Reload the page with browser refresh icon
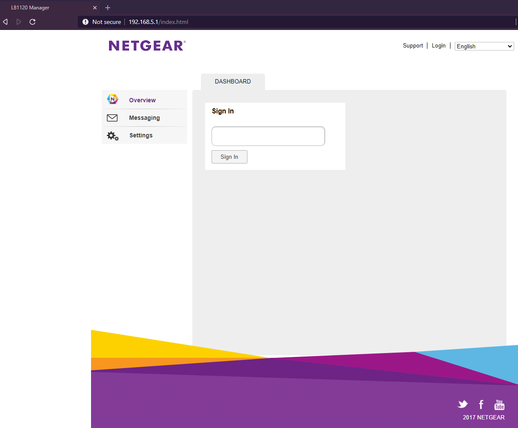Image resolution: width=518 pixels, height=428 pixels. click(x=32, y=22)
